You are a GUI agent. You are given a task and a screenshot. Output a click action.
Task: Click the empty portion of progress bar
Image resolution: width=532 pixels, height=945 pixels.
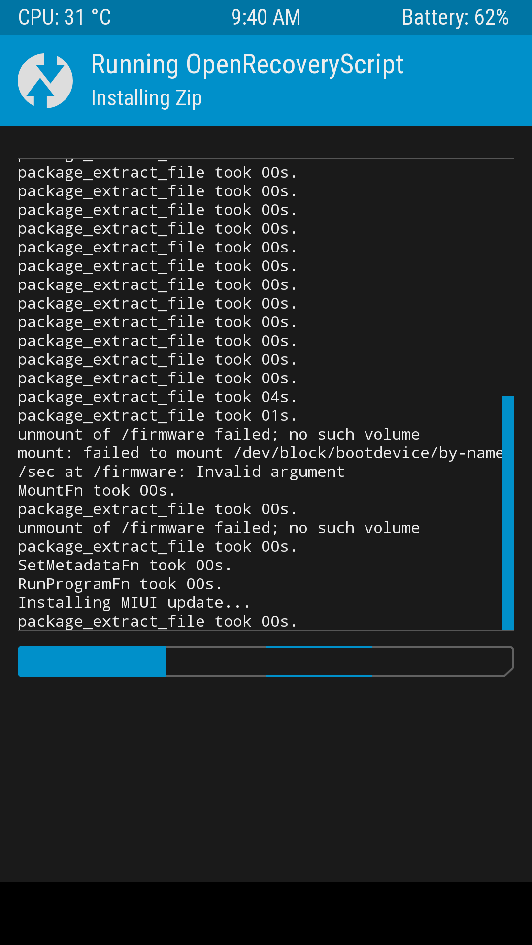coord(335,661)
